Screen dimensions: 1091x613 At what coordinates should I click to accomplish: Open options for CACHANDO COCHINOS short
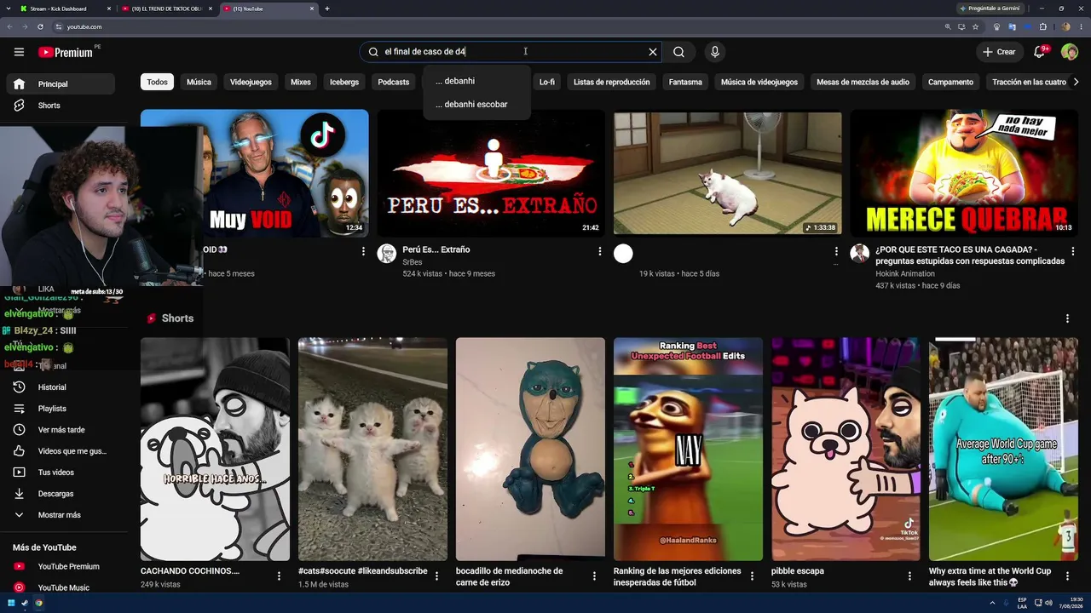click(x=279, y=576)
